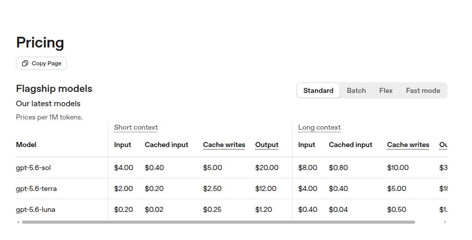Click the copy icon in Copy Page

pos(25,63)
